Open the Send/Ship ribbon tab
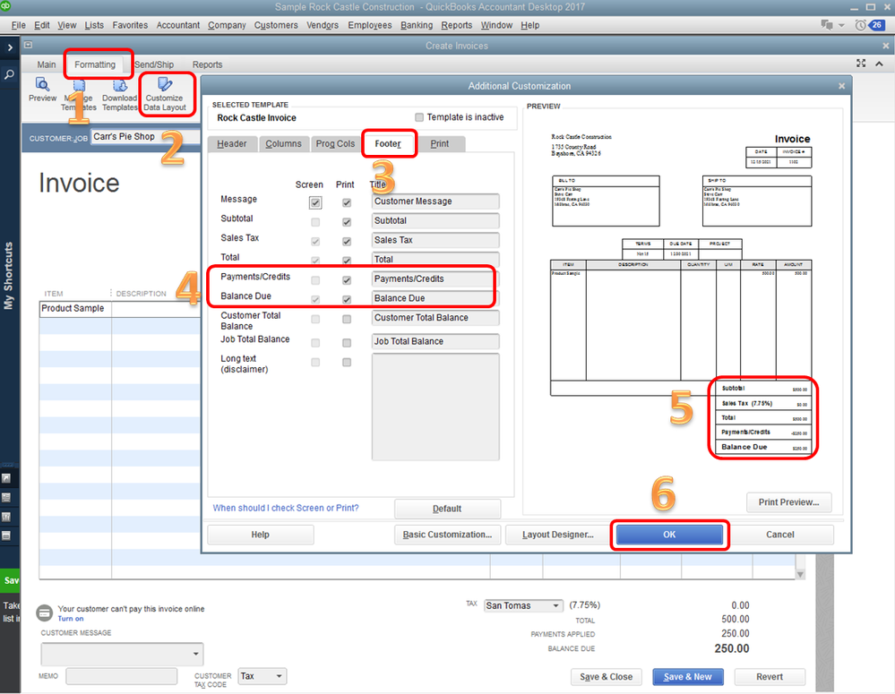 (x=155, y=64)
